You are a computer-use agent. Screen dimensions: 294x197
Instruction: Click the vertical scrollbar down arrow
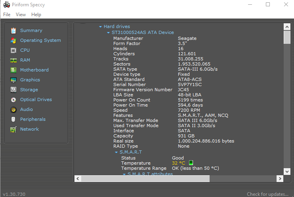click(x=287, y=171)
